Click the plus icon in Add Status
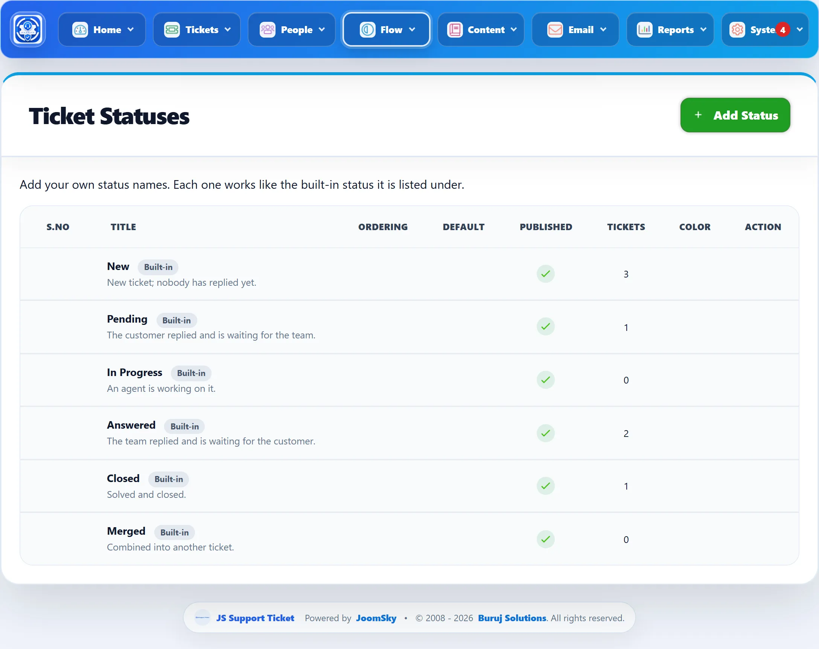Viewport: 819px width, 649px height. (x=698, y=115)
